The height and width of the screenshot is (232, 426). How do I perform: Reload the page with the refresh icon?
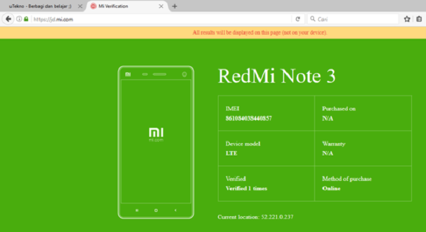[298, 19]
